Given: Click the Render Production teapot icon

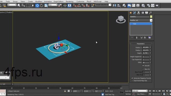Looking at the screenshot, I should pos(157,5).
